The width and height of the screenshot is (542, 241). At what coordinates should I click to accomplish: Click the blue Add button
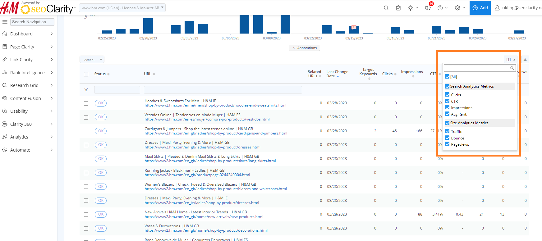(480, 8)
